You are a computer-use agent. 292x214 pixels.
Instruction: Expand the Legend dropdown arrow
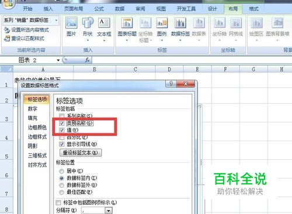(x=162, y=40)
